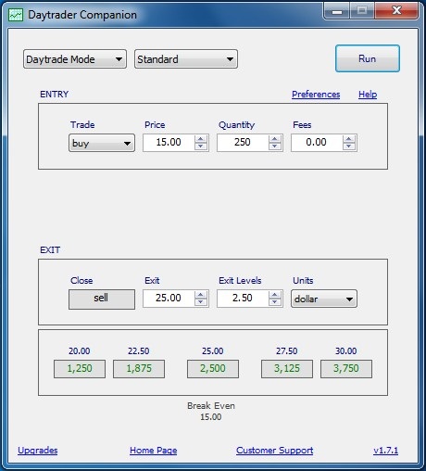The image size is (426, 471).
Task: Click the Break Even 15.00 value
Action: tap(211, 417)
